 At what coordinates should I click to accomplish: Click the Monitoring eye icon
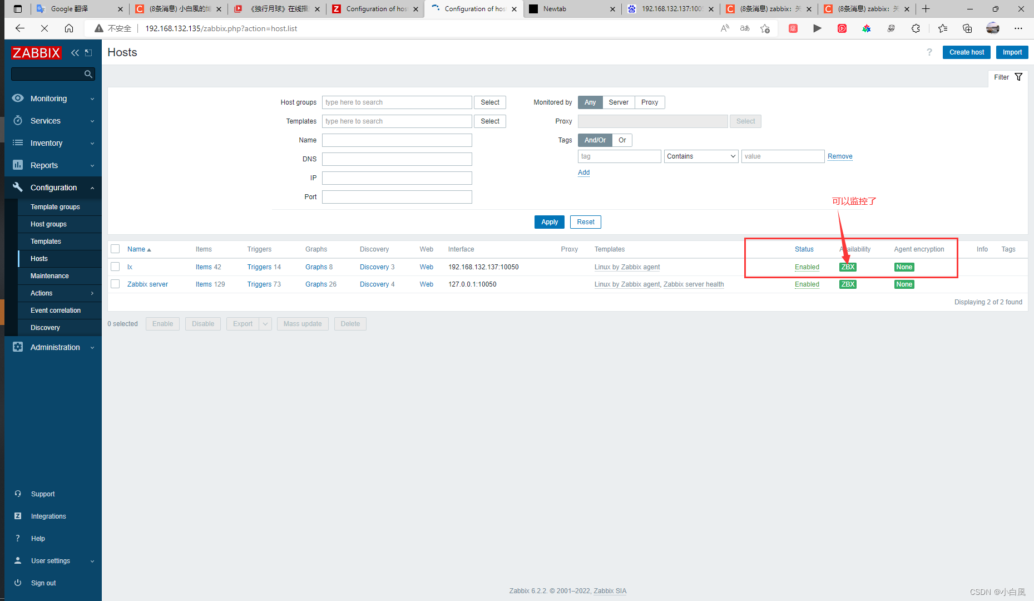click(18, 98)
